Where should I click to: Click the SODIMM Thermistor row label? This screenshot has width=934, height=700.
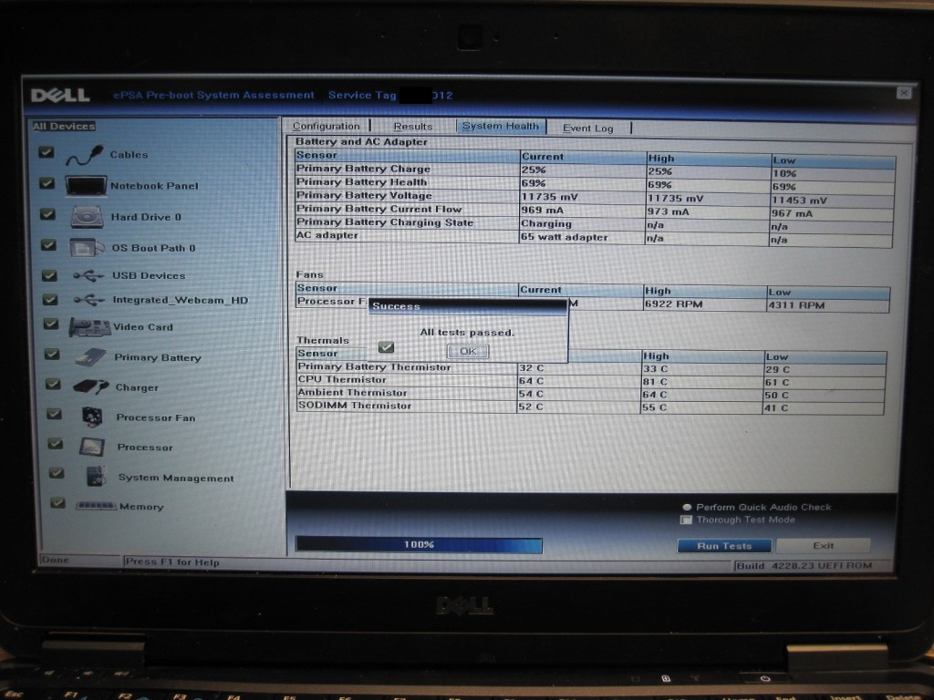click(355, 406)
